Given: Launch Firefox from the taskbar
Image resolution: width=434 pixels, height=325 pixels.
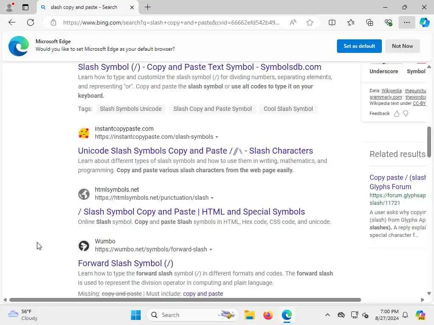Looking at the screenshot, I should pyautogui.click(x=268, y=315).
